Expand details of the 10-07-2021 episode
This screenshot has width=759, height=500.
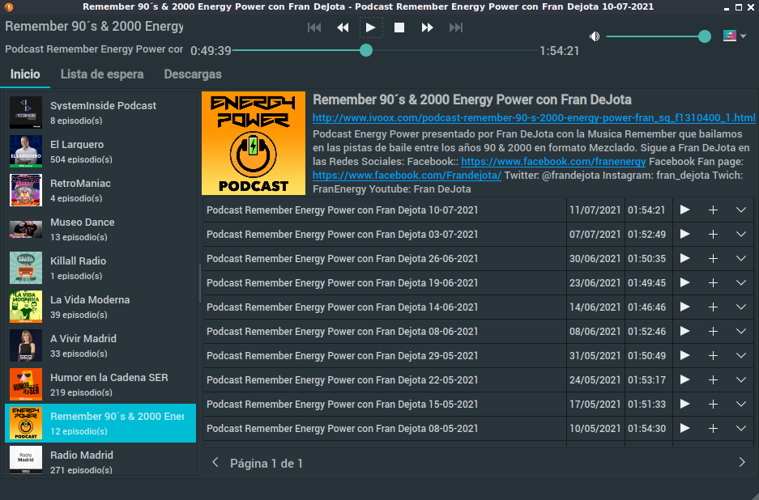point(741,210)
